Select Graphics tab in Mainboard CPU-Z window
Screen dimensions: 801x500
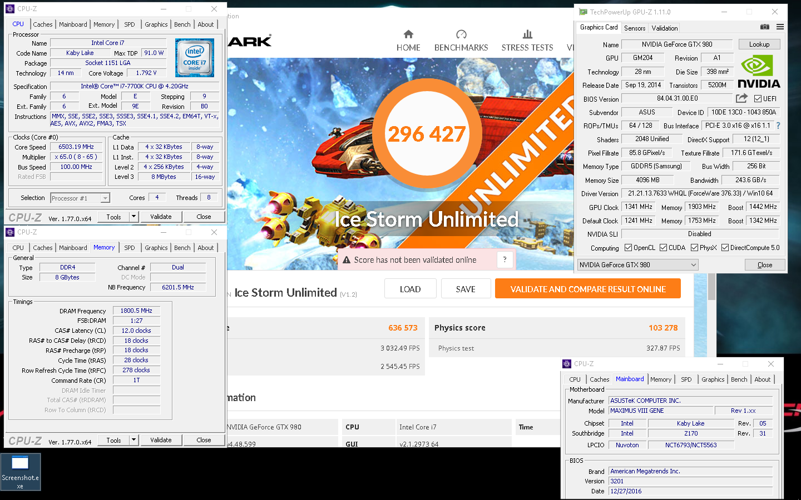coord(713,379)
